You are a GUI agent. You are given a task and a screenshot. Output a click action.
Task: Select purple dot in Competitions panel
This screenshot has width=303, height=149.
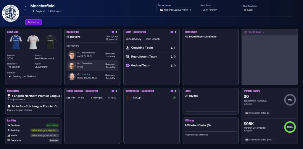pos(172,91)
